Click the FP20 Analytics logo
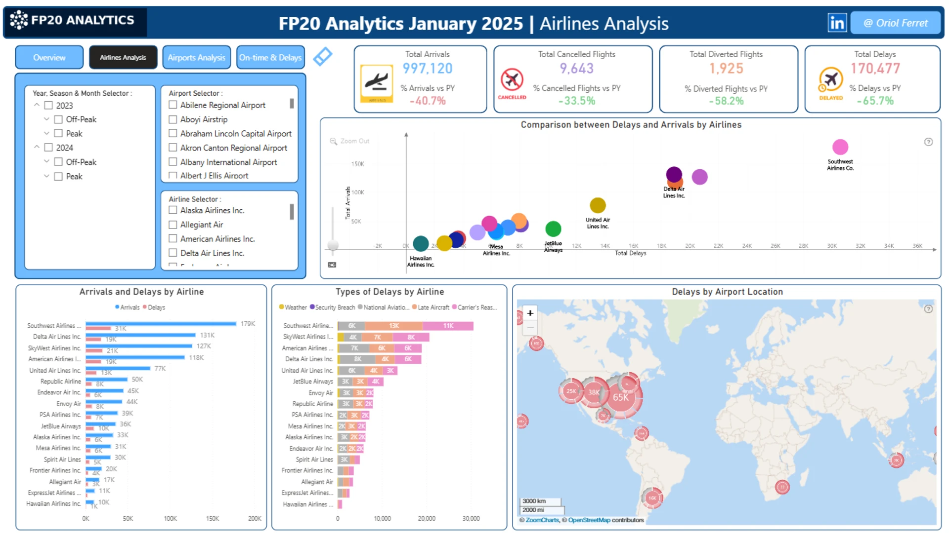Screen dimensions: 949x533 (76, 21)
